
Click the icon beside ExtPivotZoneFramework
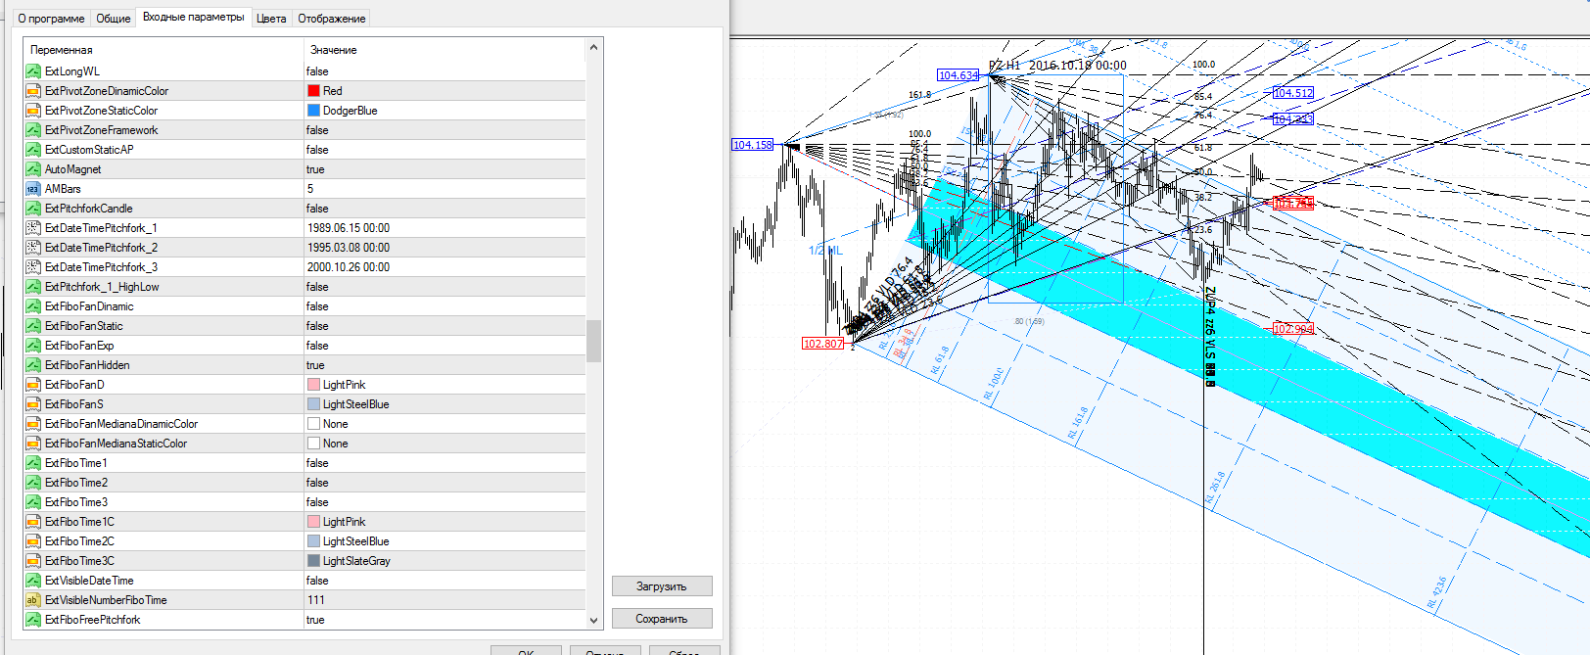pyautogui.click(x=33, y=130)
